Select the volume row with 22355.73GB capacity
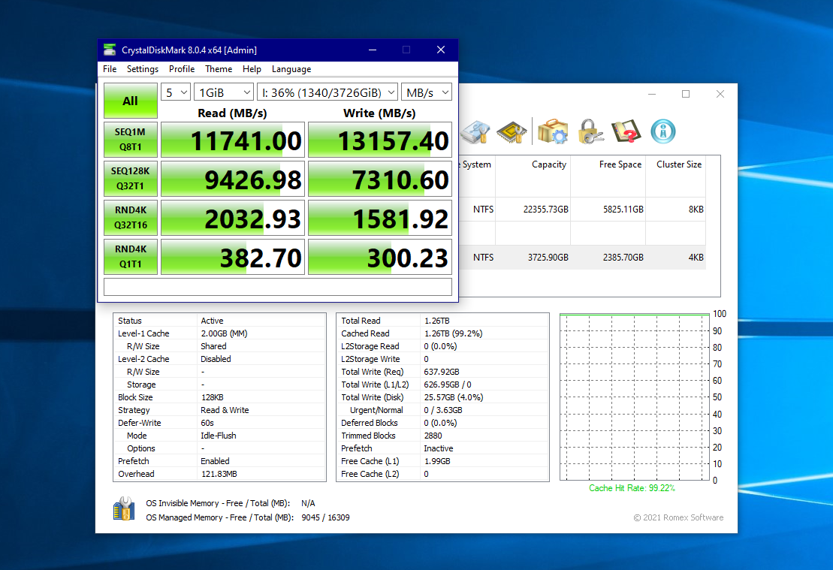Screen dimensions: 833x570 pyautogui.click(x=582, y=210)
